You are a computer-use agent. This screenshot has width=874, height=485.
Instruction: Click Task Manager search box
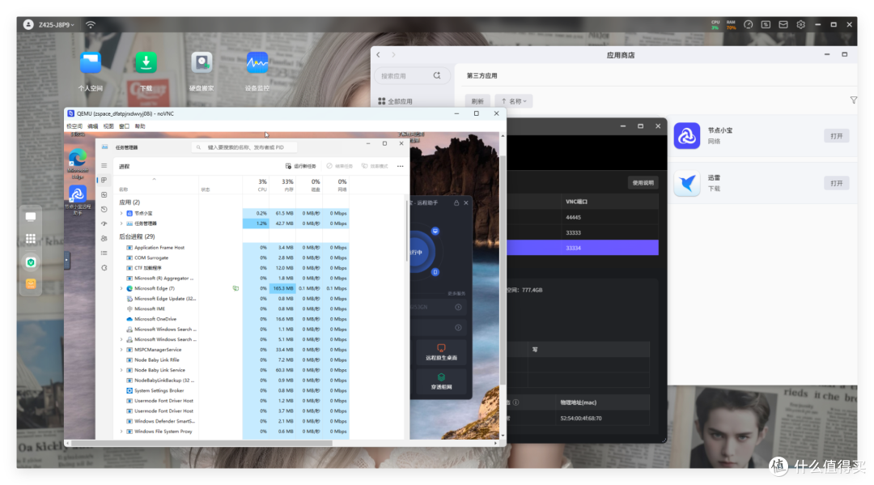[x=244, y=147]
